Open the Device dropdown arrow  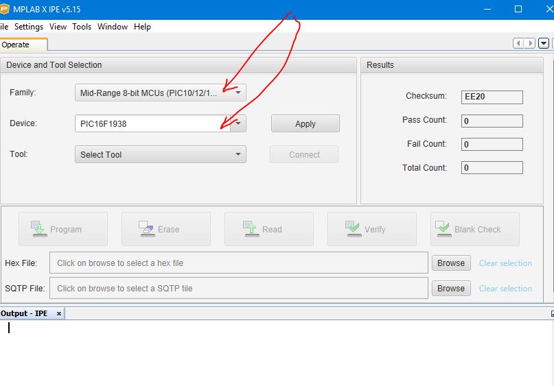(238, 123)
